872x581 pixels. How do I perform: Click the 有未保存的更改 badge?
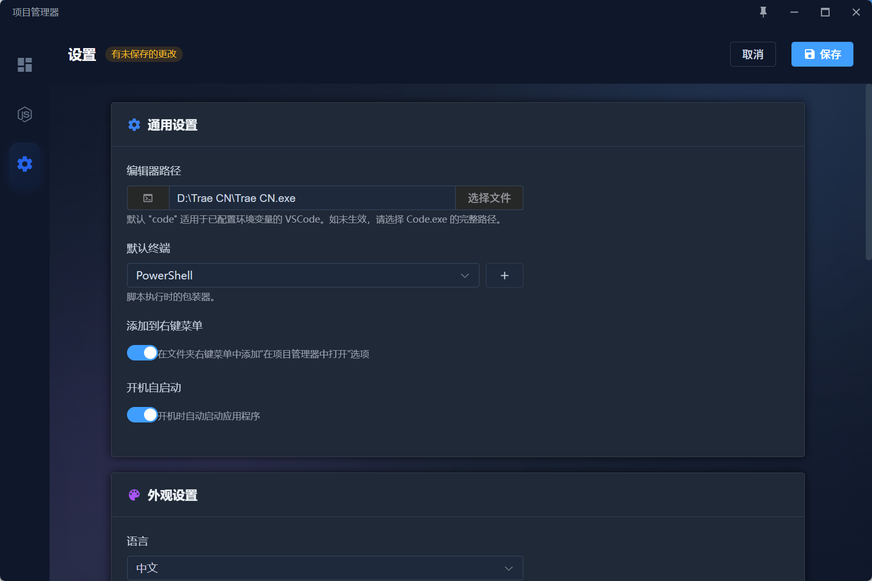144,54
